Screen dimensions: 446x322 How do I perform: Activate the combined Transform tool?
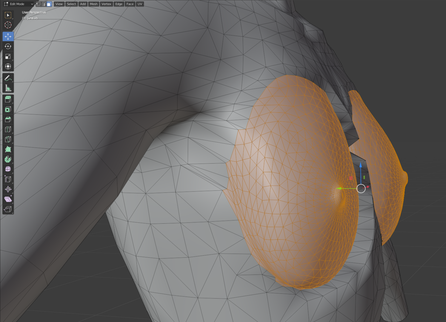8,66
